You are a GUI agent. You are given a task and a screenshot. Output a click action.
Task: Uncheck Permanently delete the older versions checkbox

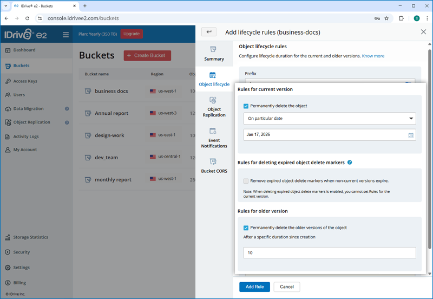(246, 228)
